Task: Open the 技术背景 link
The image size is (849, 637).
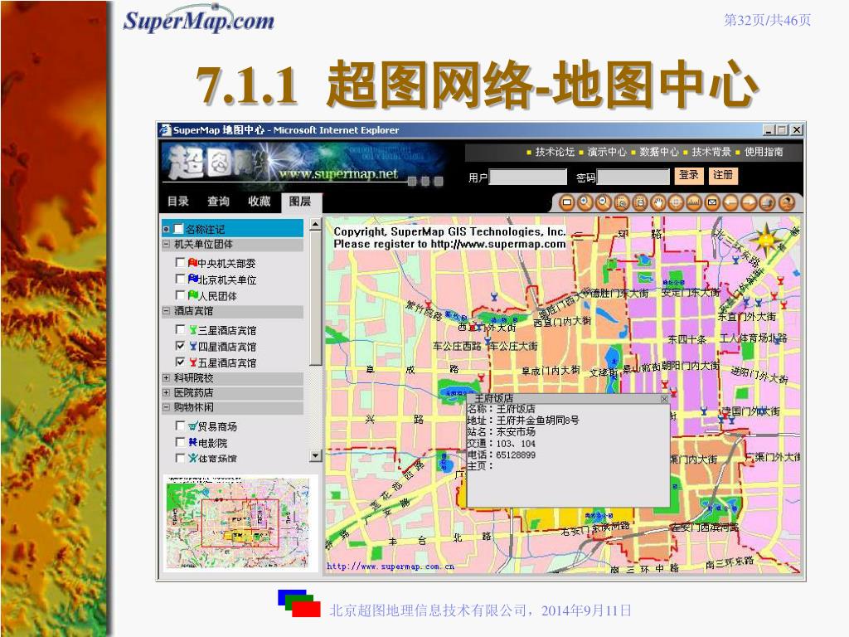Action: 711,153
